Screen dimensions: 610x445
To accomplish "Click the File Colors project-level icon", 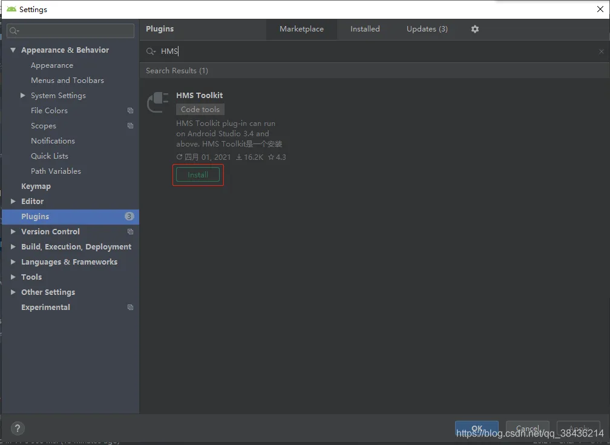I will (130, 111).
